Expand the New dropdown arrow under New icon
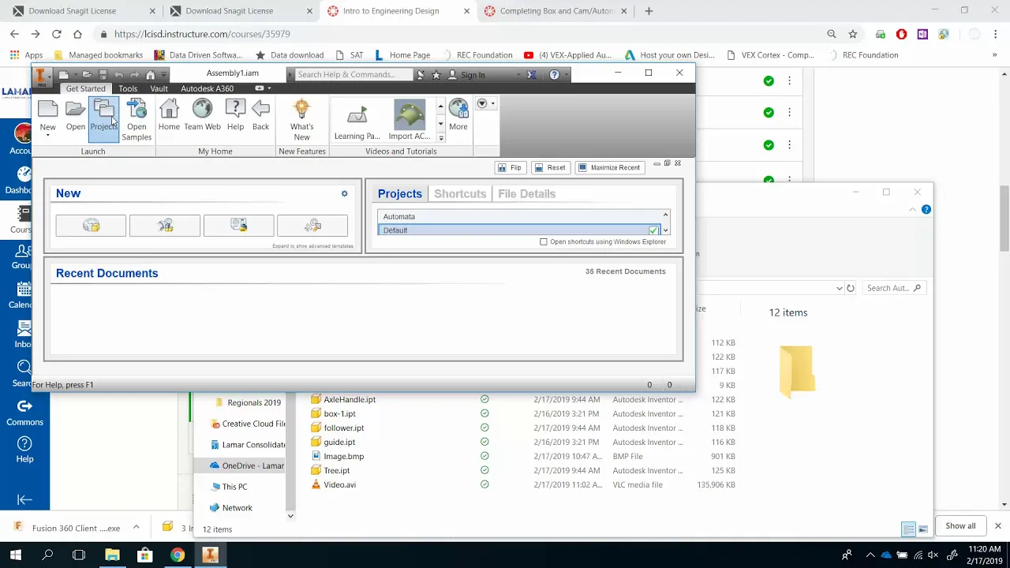The height and width of the screenshot is (568, 1010). (x=47, y=136)
